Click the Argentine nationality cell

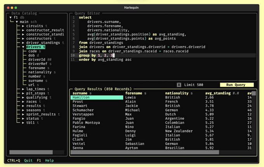175,119
